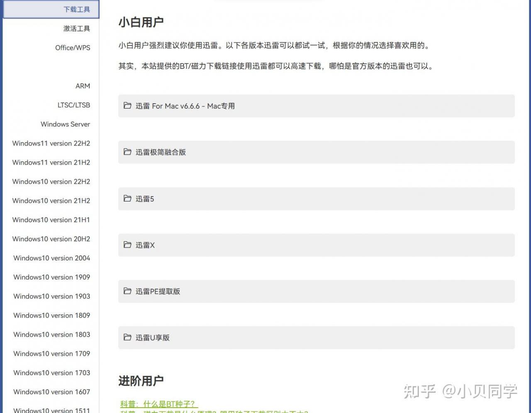Click folder icon beside 迅雷5
The width and height of the screenshot is (531, 413).
(127, 199)
